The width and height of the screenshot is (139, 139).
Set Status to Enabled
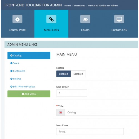click(63, 74)
